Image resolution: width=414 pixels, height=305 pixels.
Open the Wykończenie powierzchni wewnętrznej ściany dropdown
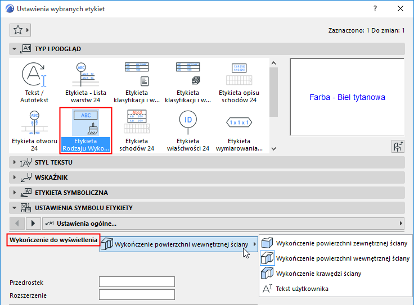tap(179, 244)
